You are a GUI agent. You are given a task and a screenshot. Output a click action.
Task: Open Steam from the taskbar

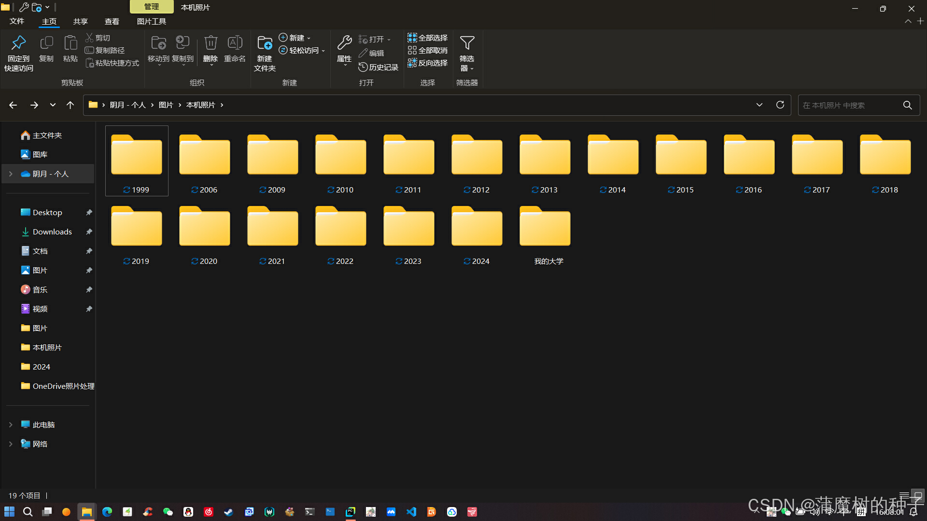tap(229, 512)
